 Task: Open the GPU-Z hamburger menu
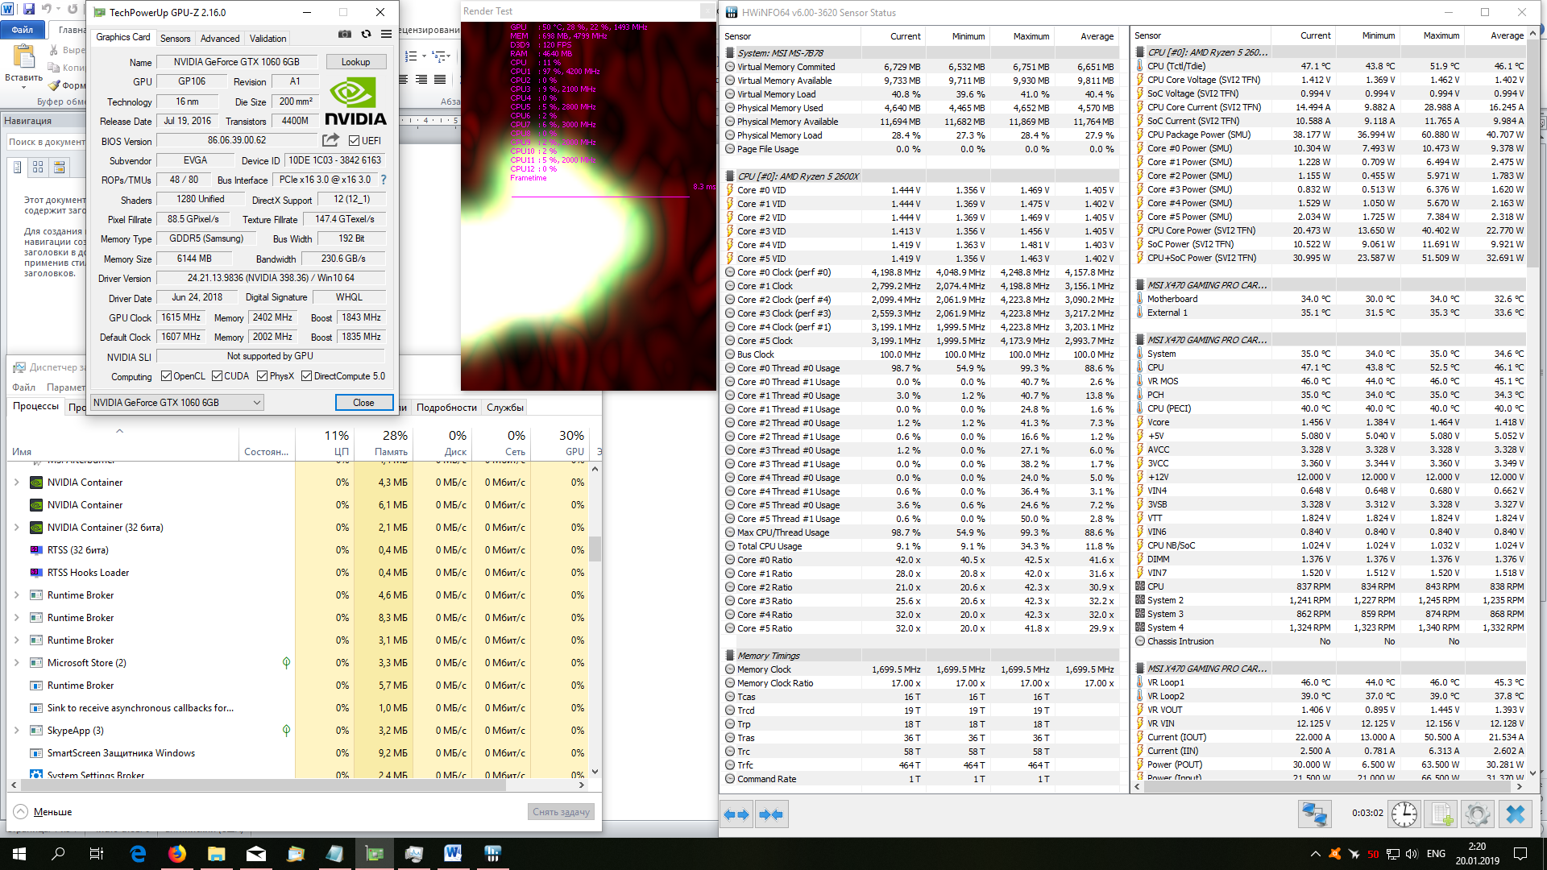pyautogui.click(x=386, y=35)
